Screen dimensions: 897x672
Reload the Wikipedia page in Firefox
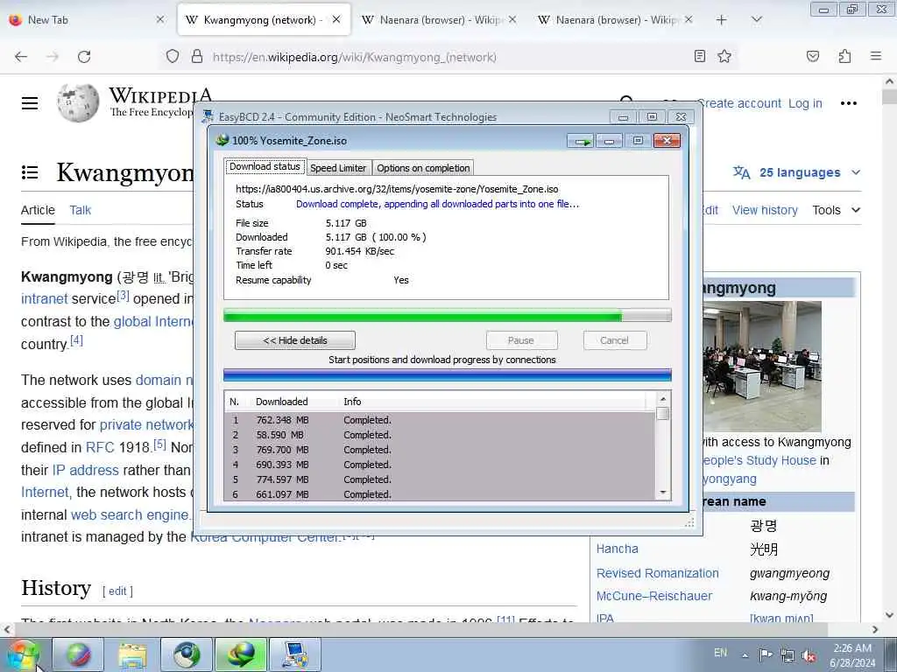[x=84, y=57]
